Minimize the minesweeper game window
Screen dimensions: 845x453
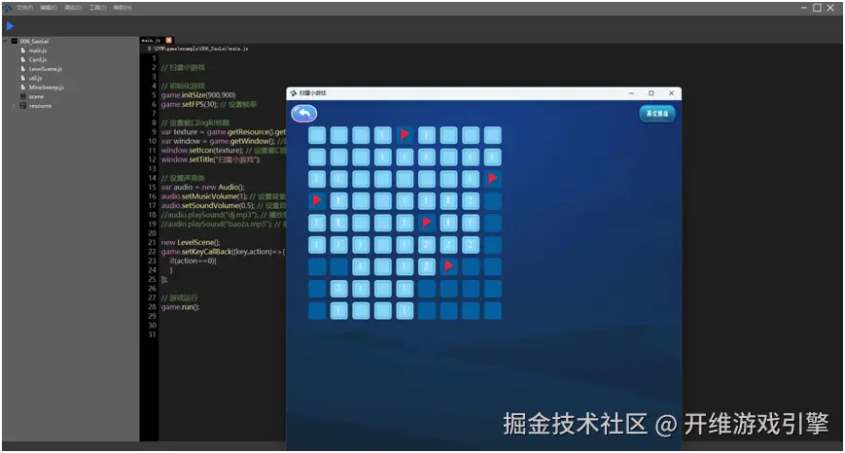tap(632, 93)
